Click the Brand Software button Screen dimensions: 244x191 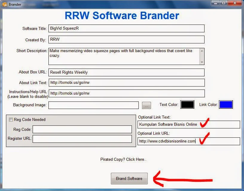point(129,178)
